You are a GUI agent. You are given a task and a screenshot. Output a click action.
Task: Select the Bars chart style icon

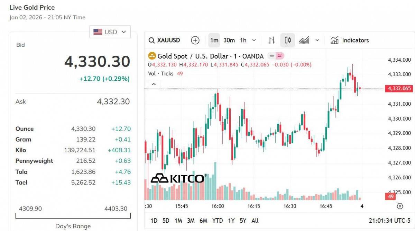[x=272, y=41]
